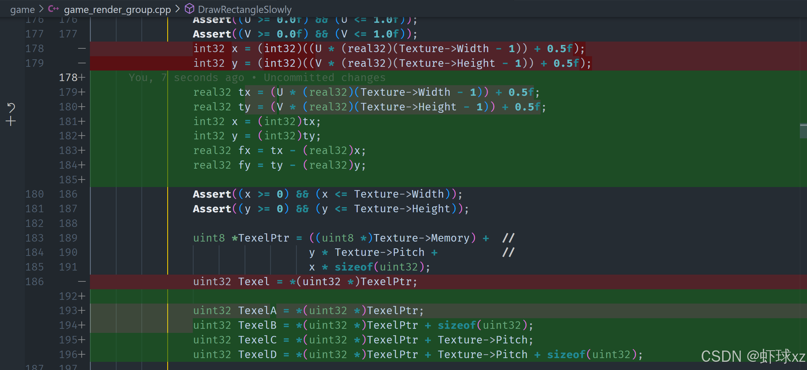Click the C++ file icon in breadcrumb
Viewport: 807px width, 370px height.
[x=53, y=9]
